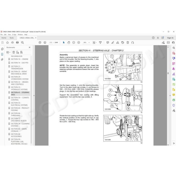Click the Rotate page icon in toolbar
The width and height of the screenshot is (176, 176).
tap(133, 42)
